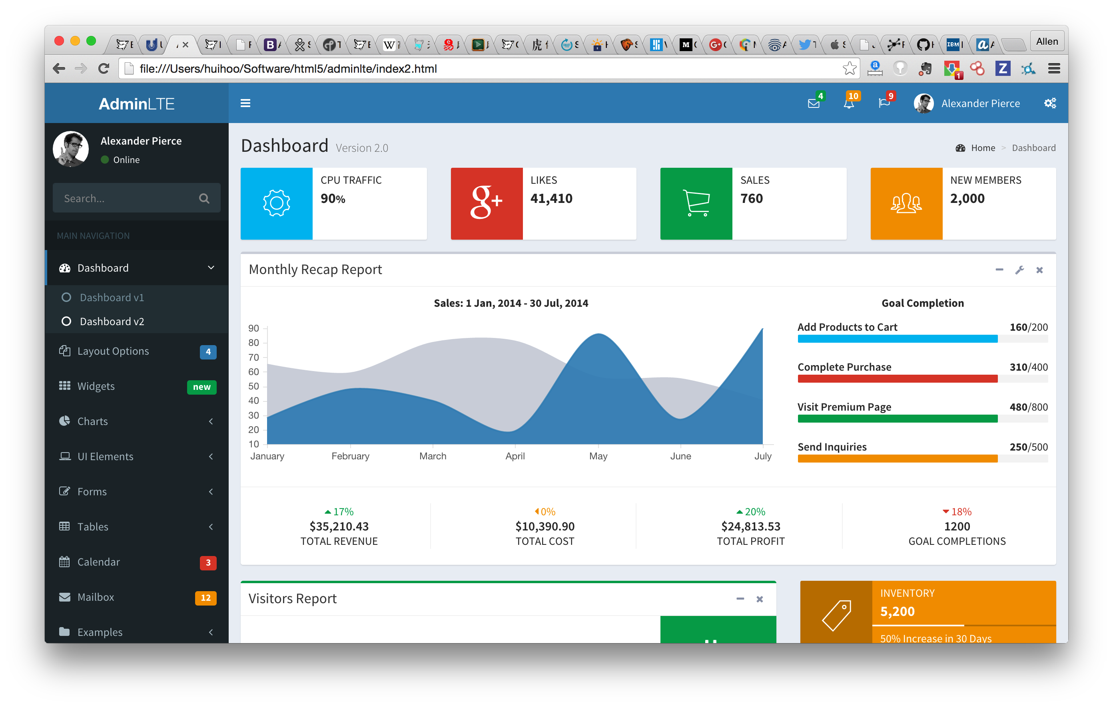
Task: Click the Add Products to Cart progress bar
Action: click(922, 339)
